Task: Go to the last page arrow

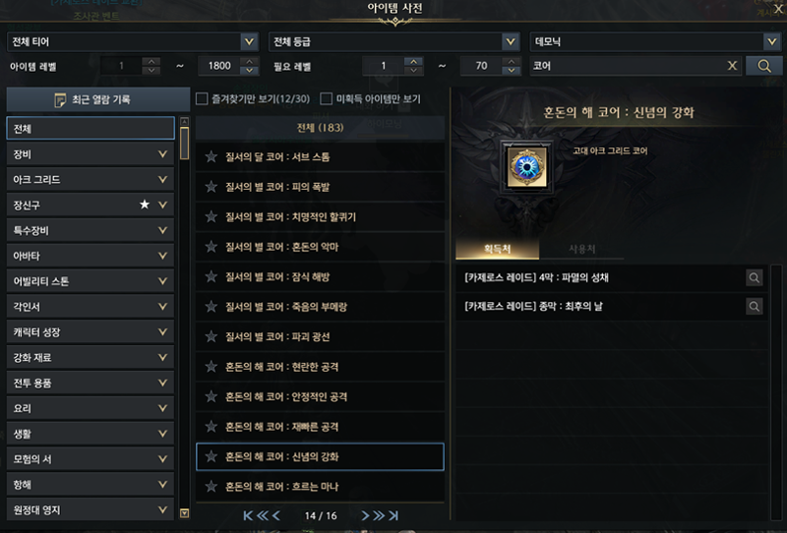Action: click(394, 515)
